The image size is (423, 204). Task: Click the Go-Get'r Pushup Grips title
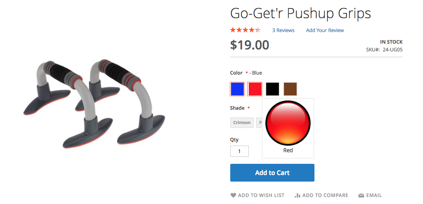click(x=301, y=13)
